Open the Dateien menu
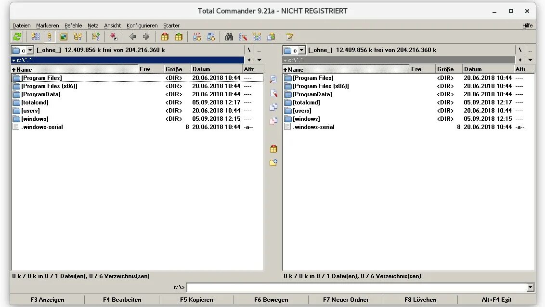This screenshot has height=307, width=545. tap(22, 26)
